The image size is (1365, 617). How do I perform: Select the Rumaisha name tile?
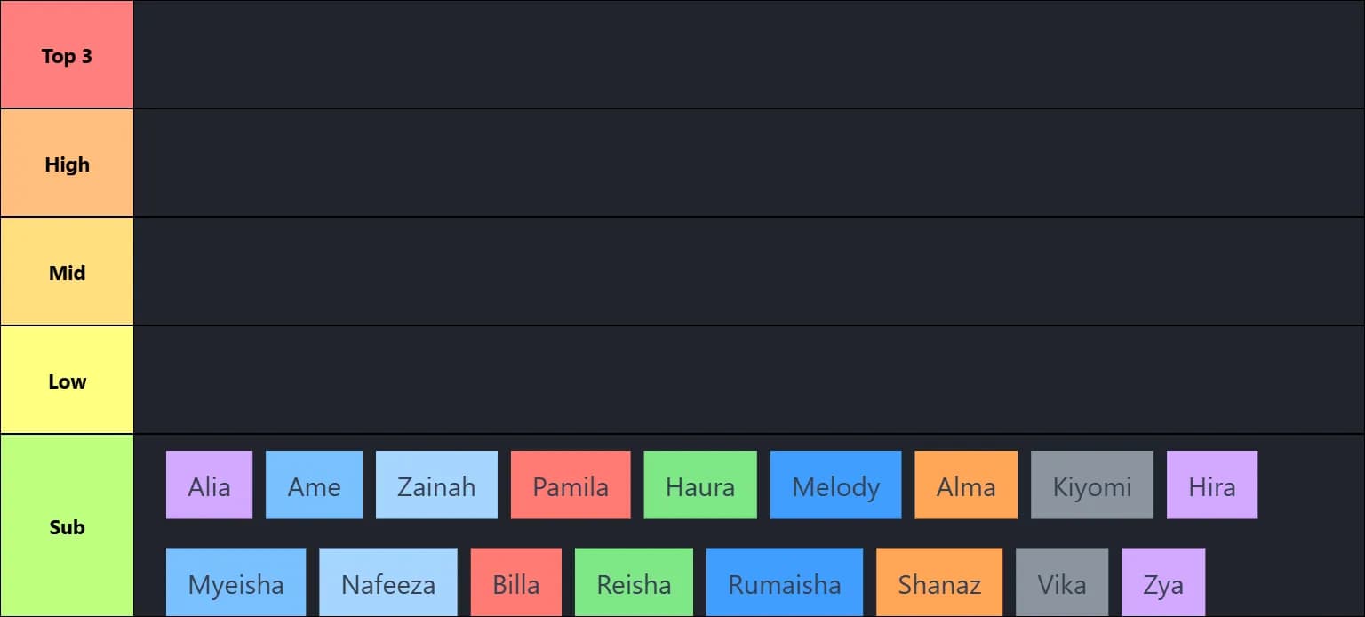point(785,583)
